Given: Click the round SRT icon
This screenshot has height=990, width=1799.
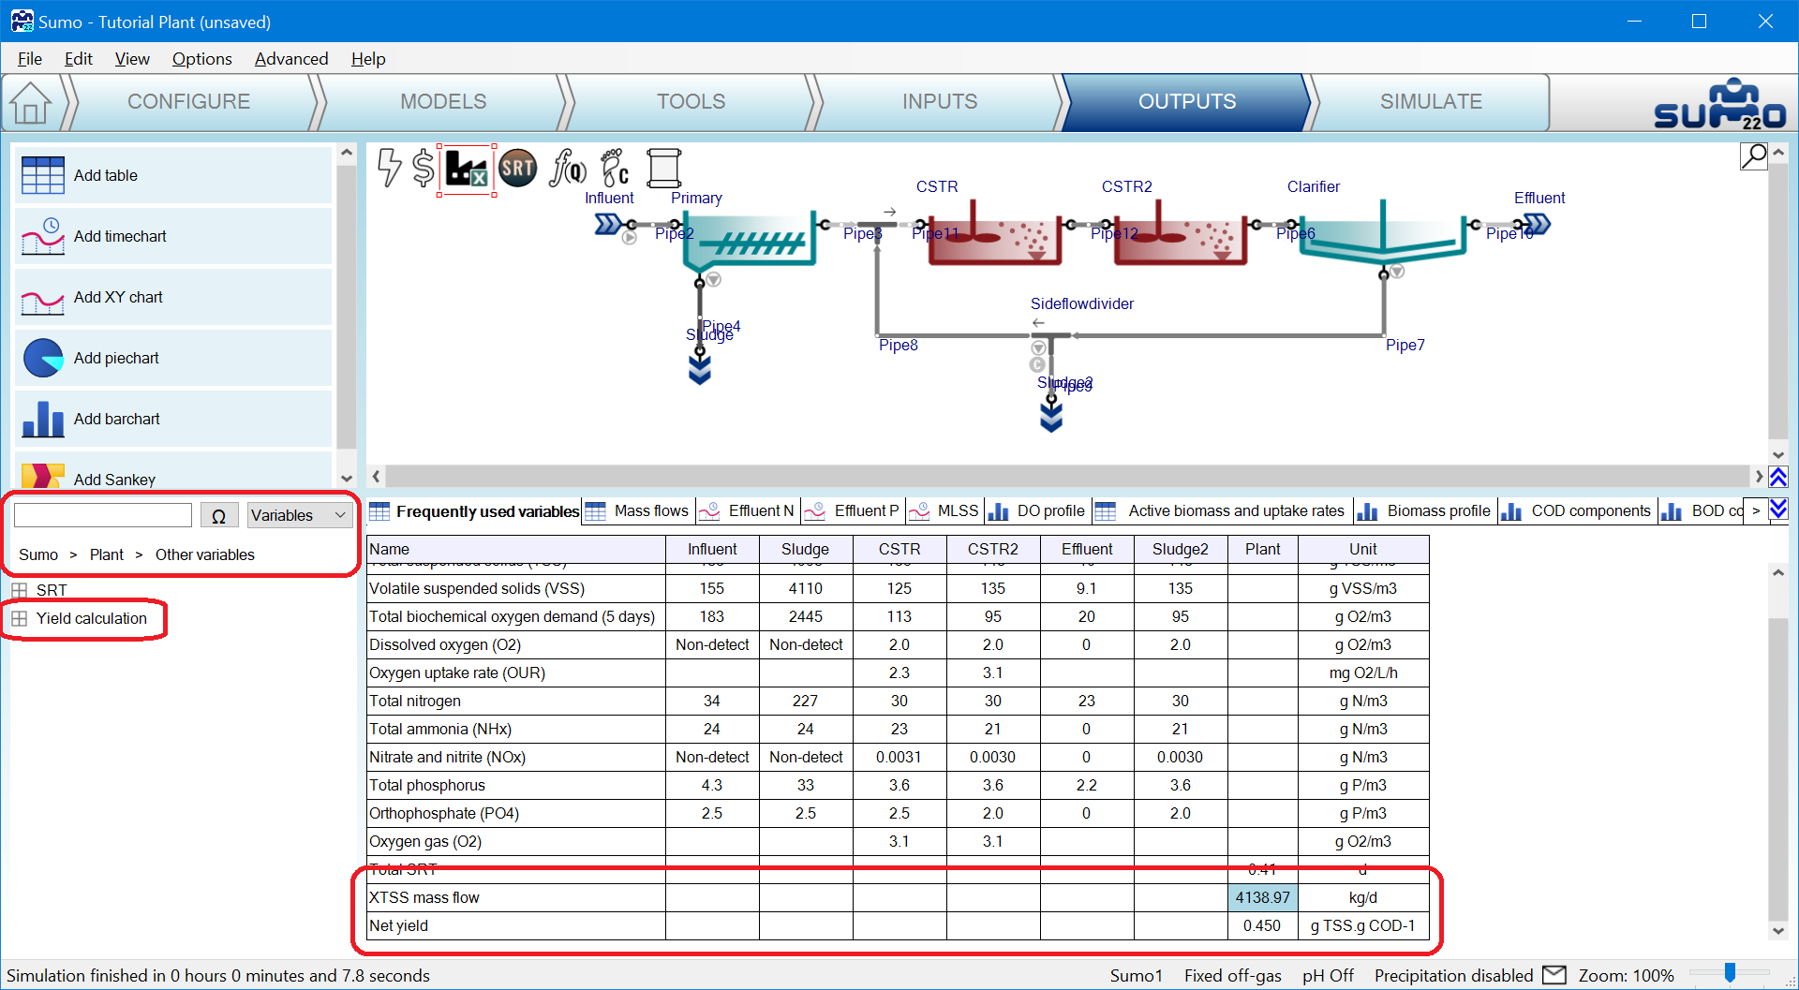Looking at the screenshot, I should click(x=517, y=169).
